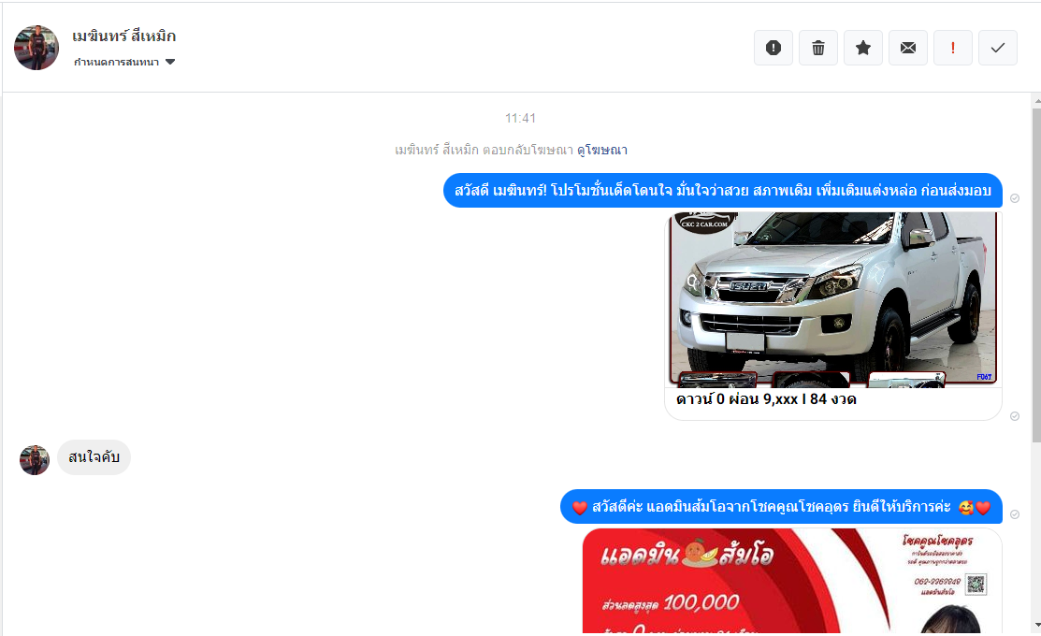Click delivery status icon beside truck card
Viewport: 1041px width, 636px height.
[1015, 416]
